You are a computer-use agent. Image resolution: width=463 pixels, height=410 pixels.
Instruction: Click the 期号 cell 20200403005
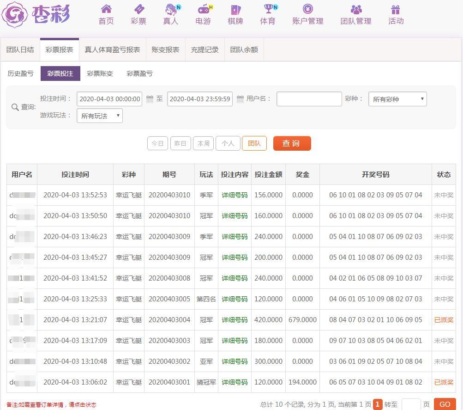169,299
